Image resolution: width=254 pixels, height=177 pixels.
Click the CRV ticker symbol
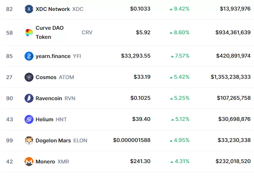click(87, 32)
